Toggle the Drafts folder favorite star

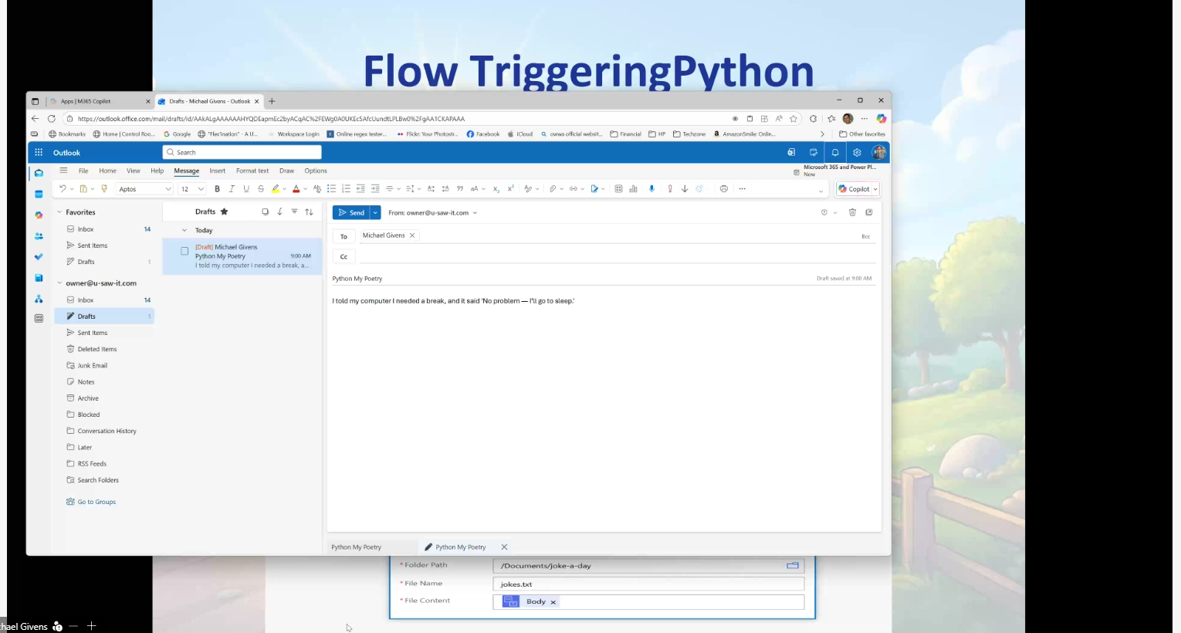tap(225, 212)
